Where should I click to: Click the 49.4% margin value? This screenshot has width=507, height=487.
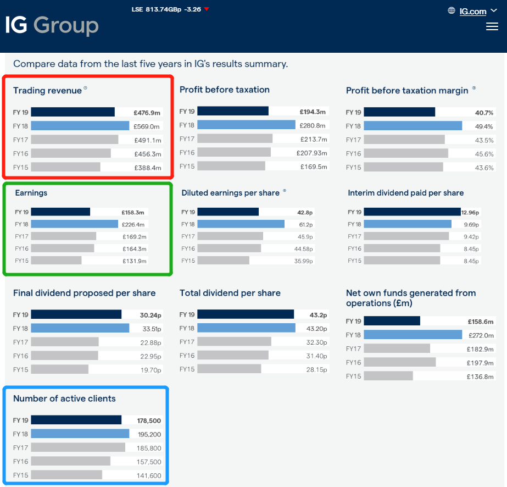(484, 126)
